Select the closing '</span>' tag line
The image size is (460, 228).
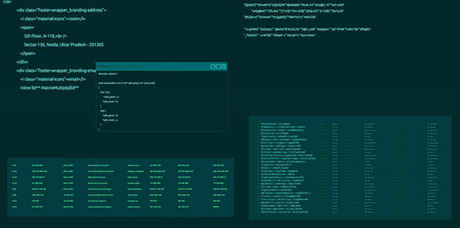28,53
